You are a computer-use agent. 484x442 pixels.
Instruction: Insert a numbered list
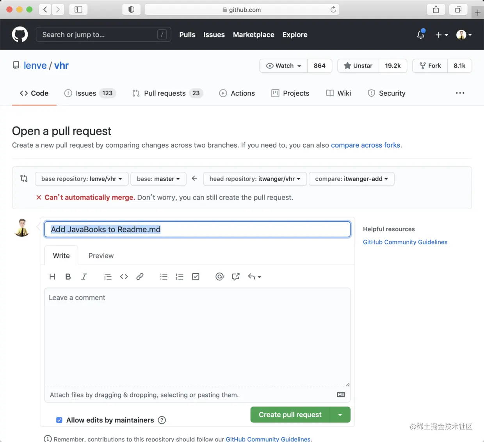pos(180,276)
